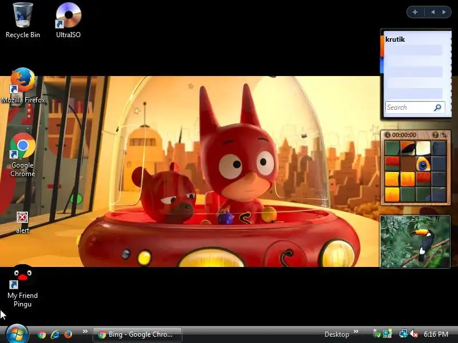This screenshot has height=343, width=458.
Task: Launch Chrome from the Quick Launch bar
Action: tap(42, 334)
